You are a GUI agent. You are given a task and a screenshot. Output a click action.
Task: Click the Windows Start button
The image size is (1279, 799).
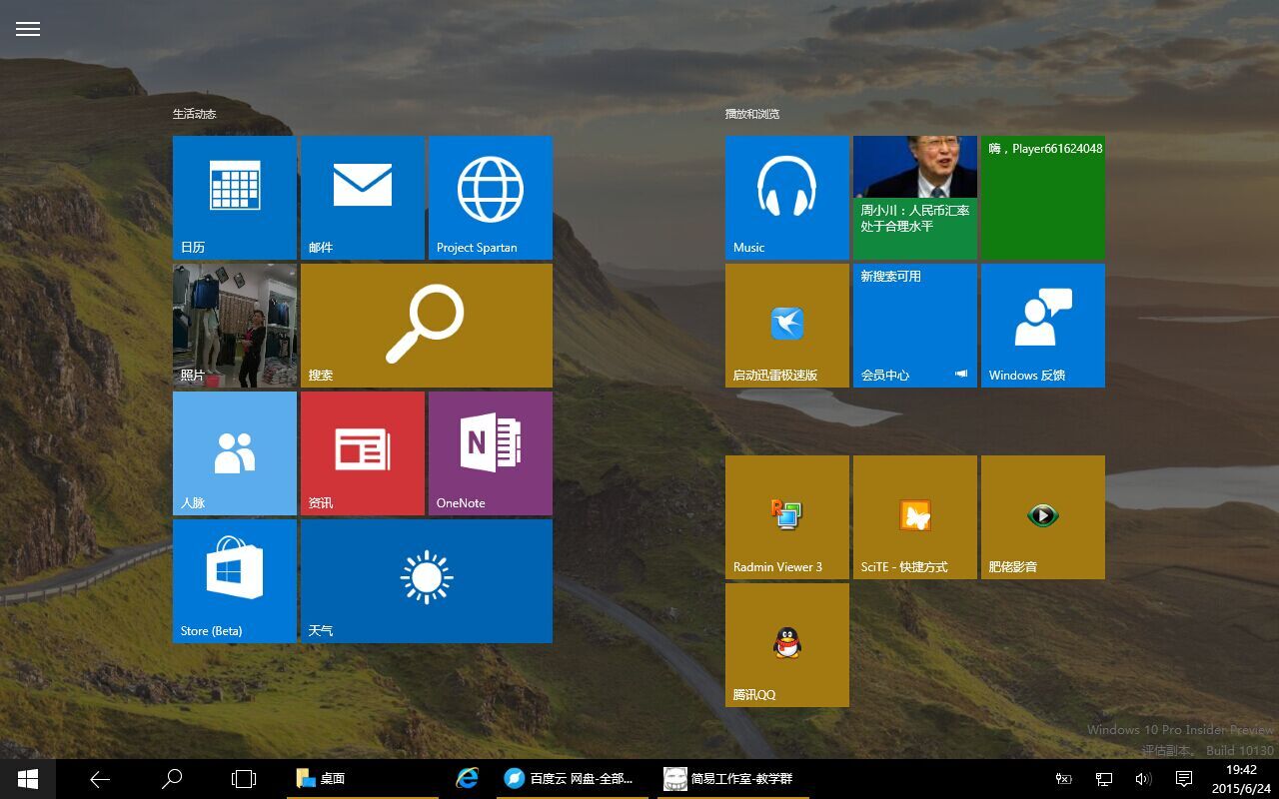pos(28,779)
